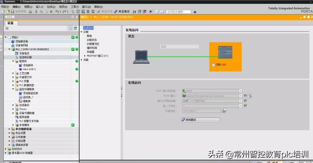The image size is (313, 163).
Task: Click the tree view toggle icon in 设备 panel
Action: pyautogui.click(x=70, y=28)
